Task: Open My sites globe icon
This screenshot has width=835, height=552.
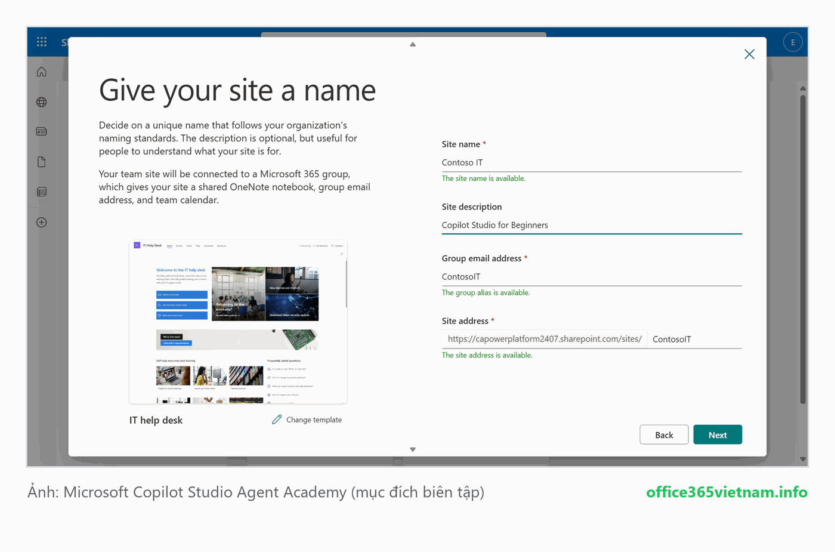Action: tap(41, 102)
